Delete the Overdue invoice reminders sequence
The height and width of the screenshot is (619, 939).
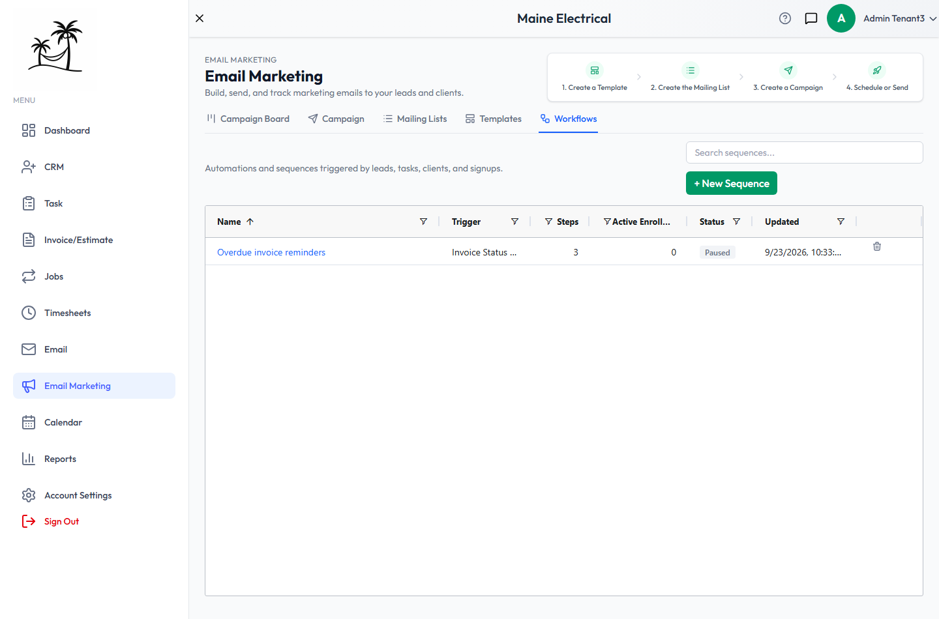tap(877, 246)
